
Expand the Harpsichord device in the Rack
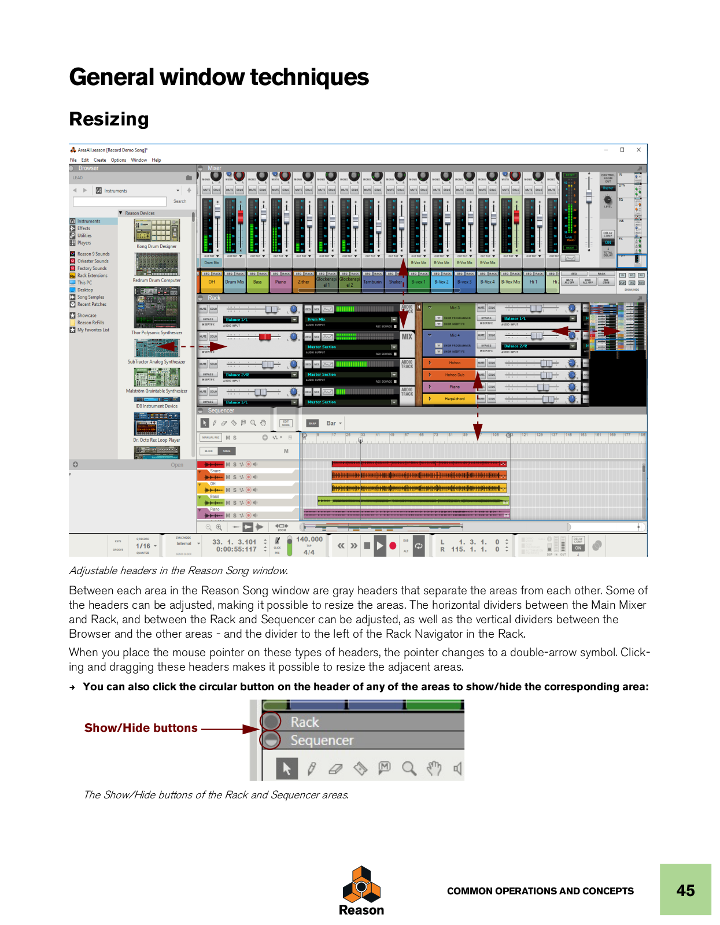point(430,398)
